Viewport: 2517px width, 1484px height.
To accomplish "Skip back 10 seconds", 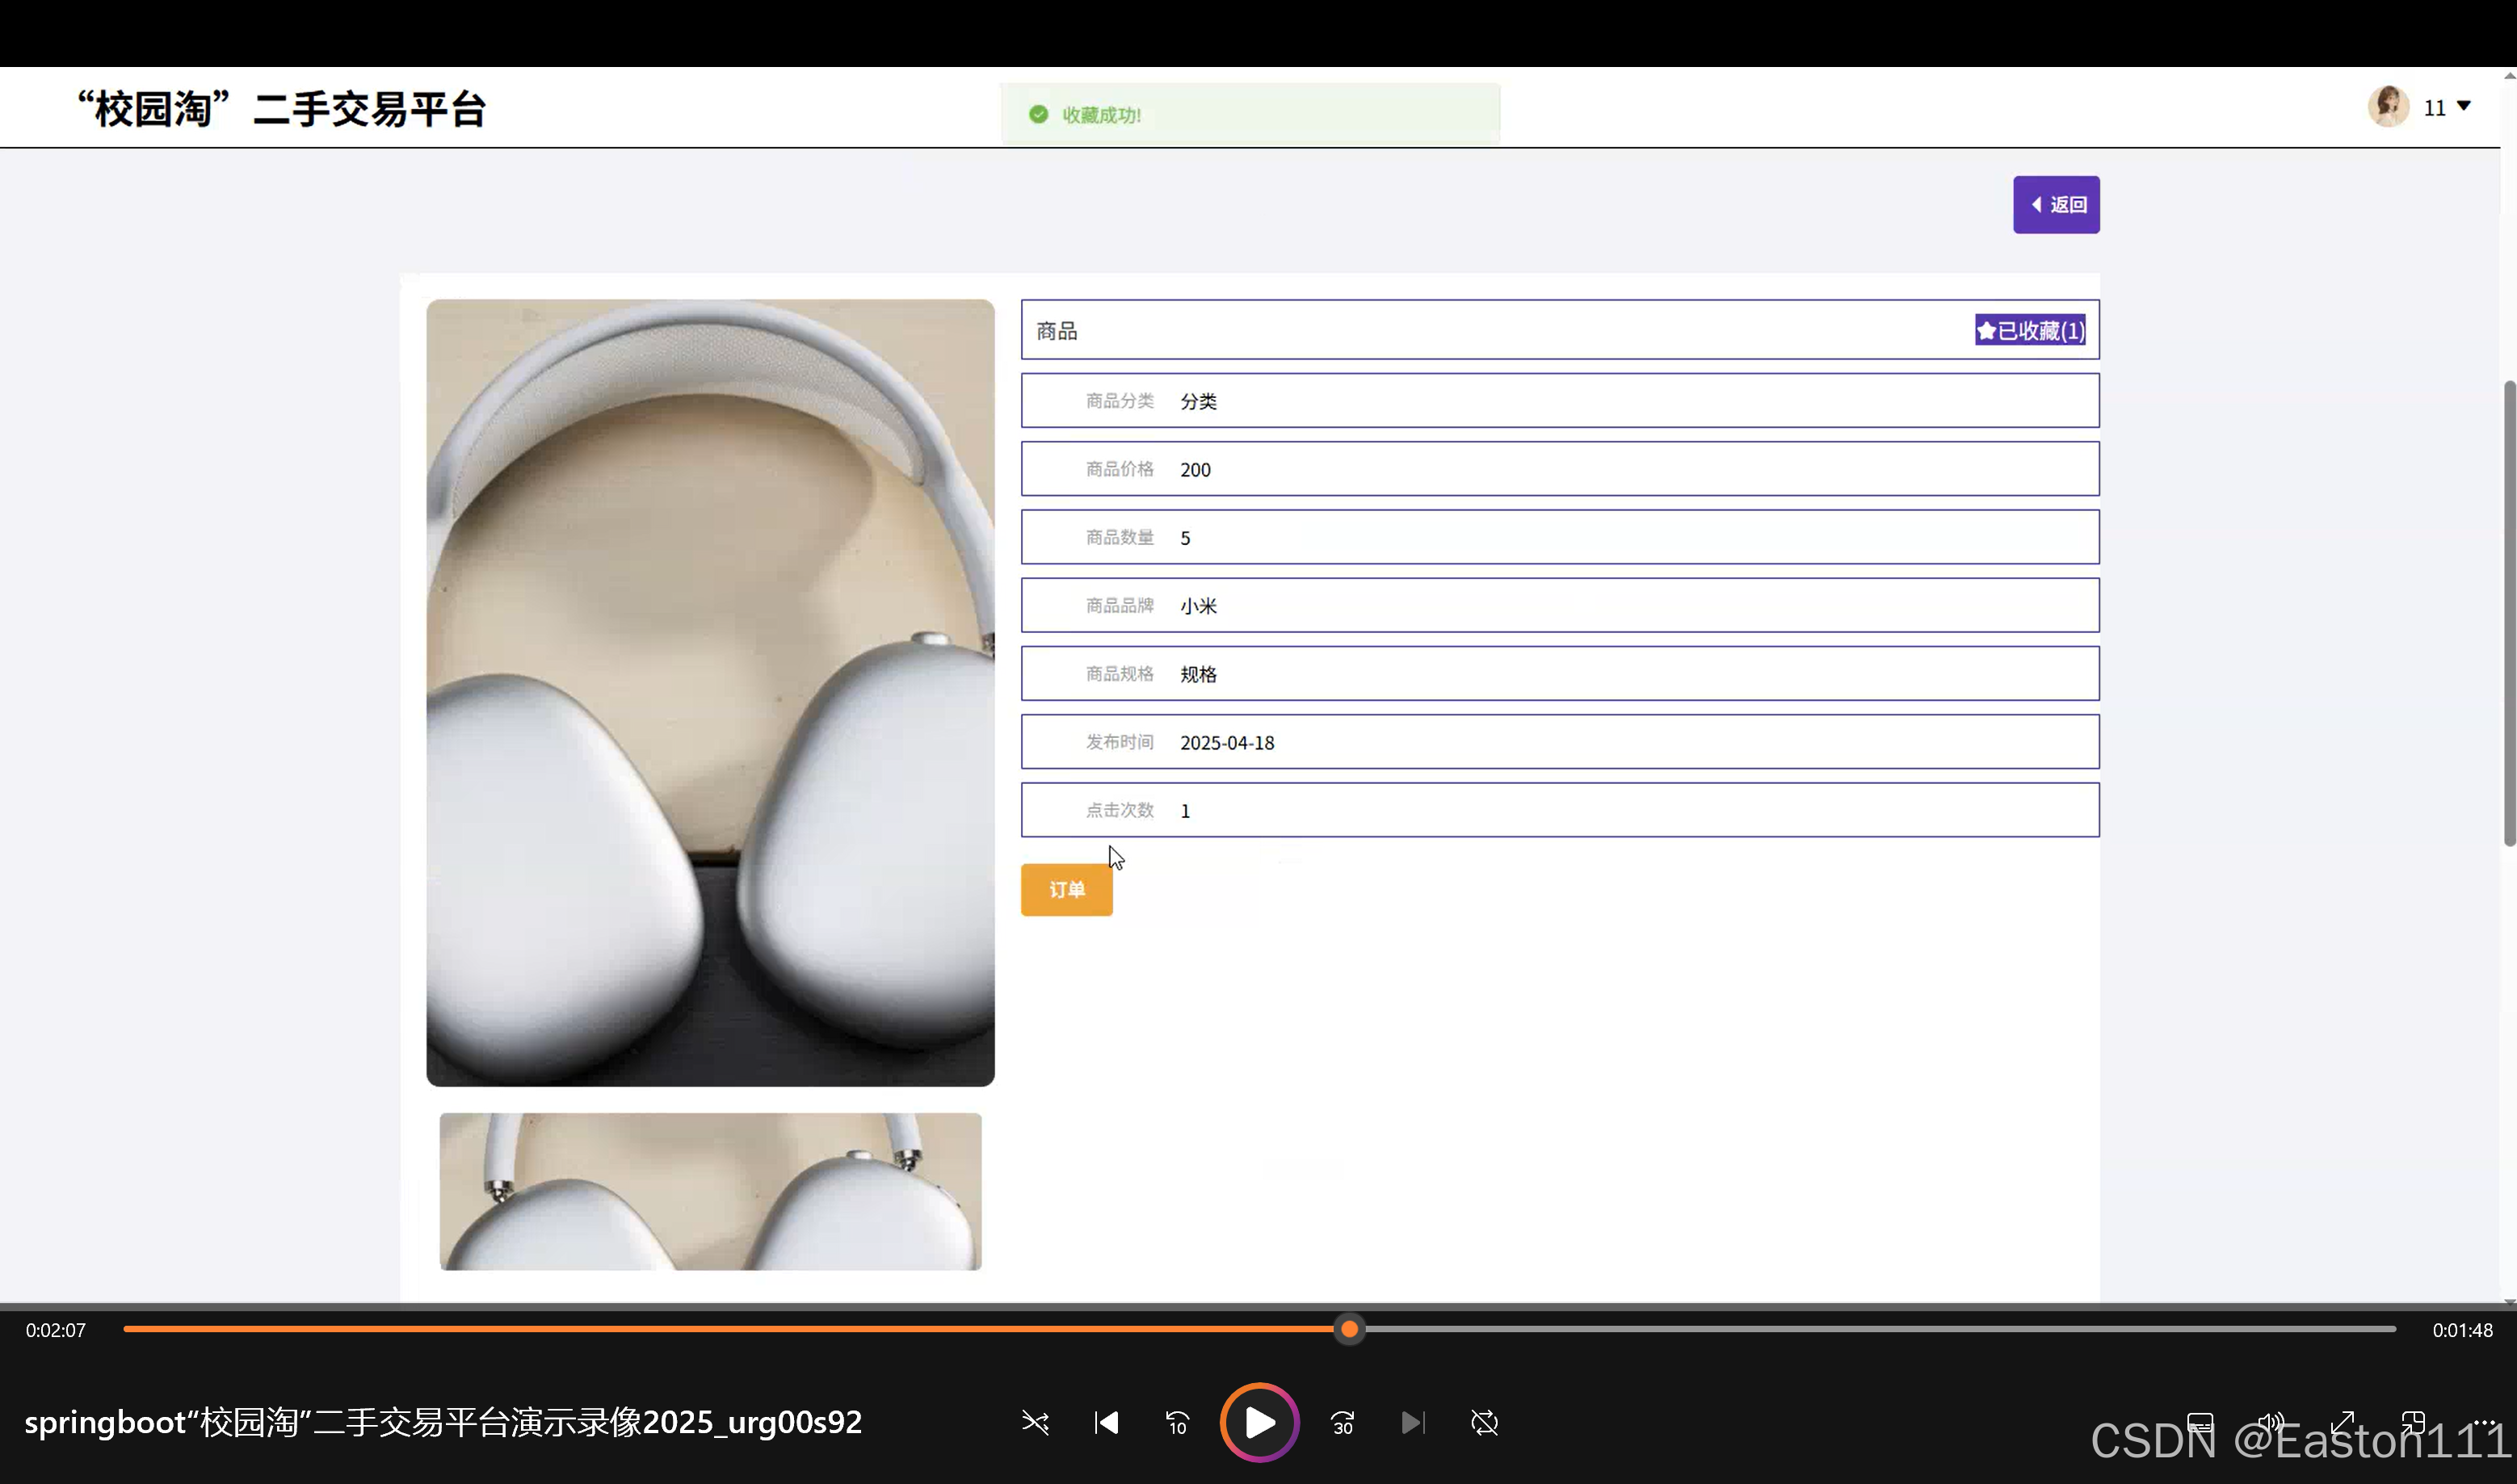I will [x=1178, y=1422].
